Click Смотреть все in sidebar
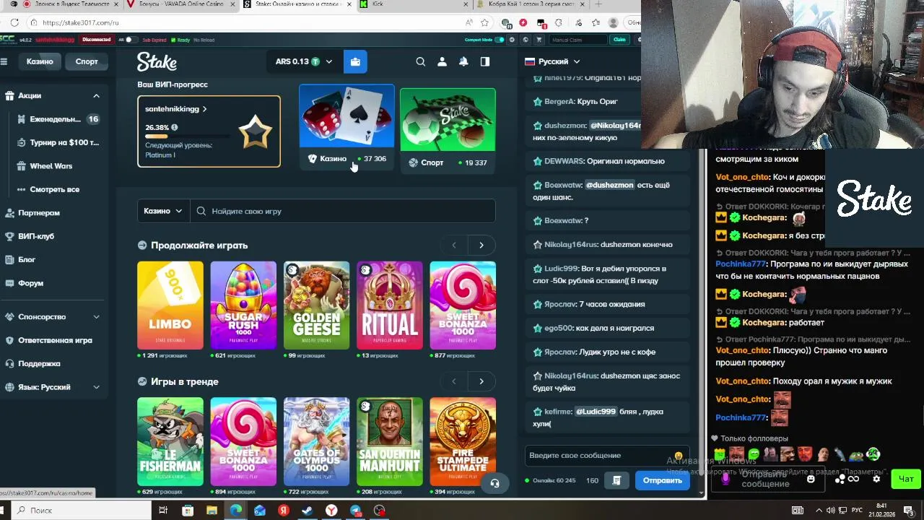This screenshot has width=924, height=520. click(x=54, y=189)
